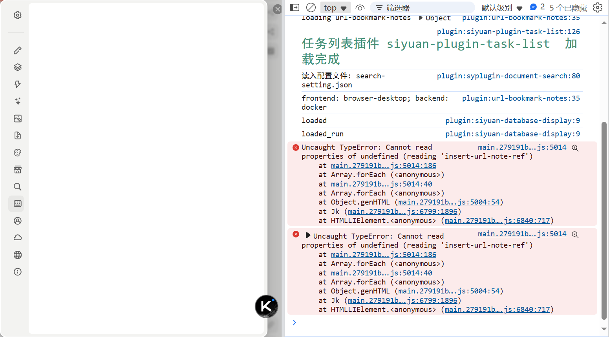Open the Editor settings (pencil icon)
The height and width of the screenshot is (337, 609).
coord(18,51)
